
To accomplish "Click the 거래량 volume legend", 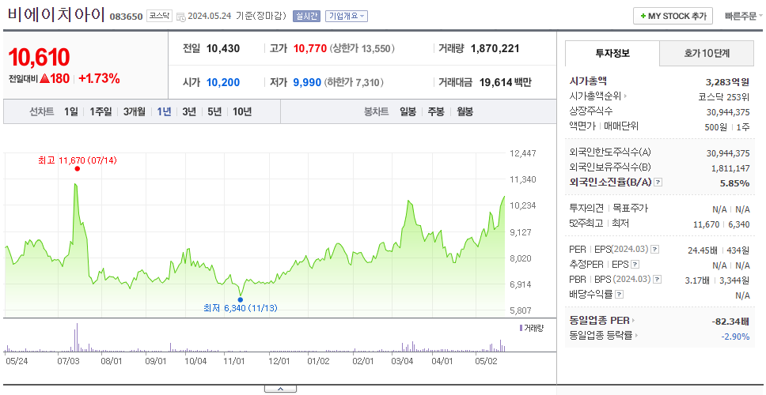I will [x=532, y=328].
